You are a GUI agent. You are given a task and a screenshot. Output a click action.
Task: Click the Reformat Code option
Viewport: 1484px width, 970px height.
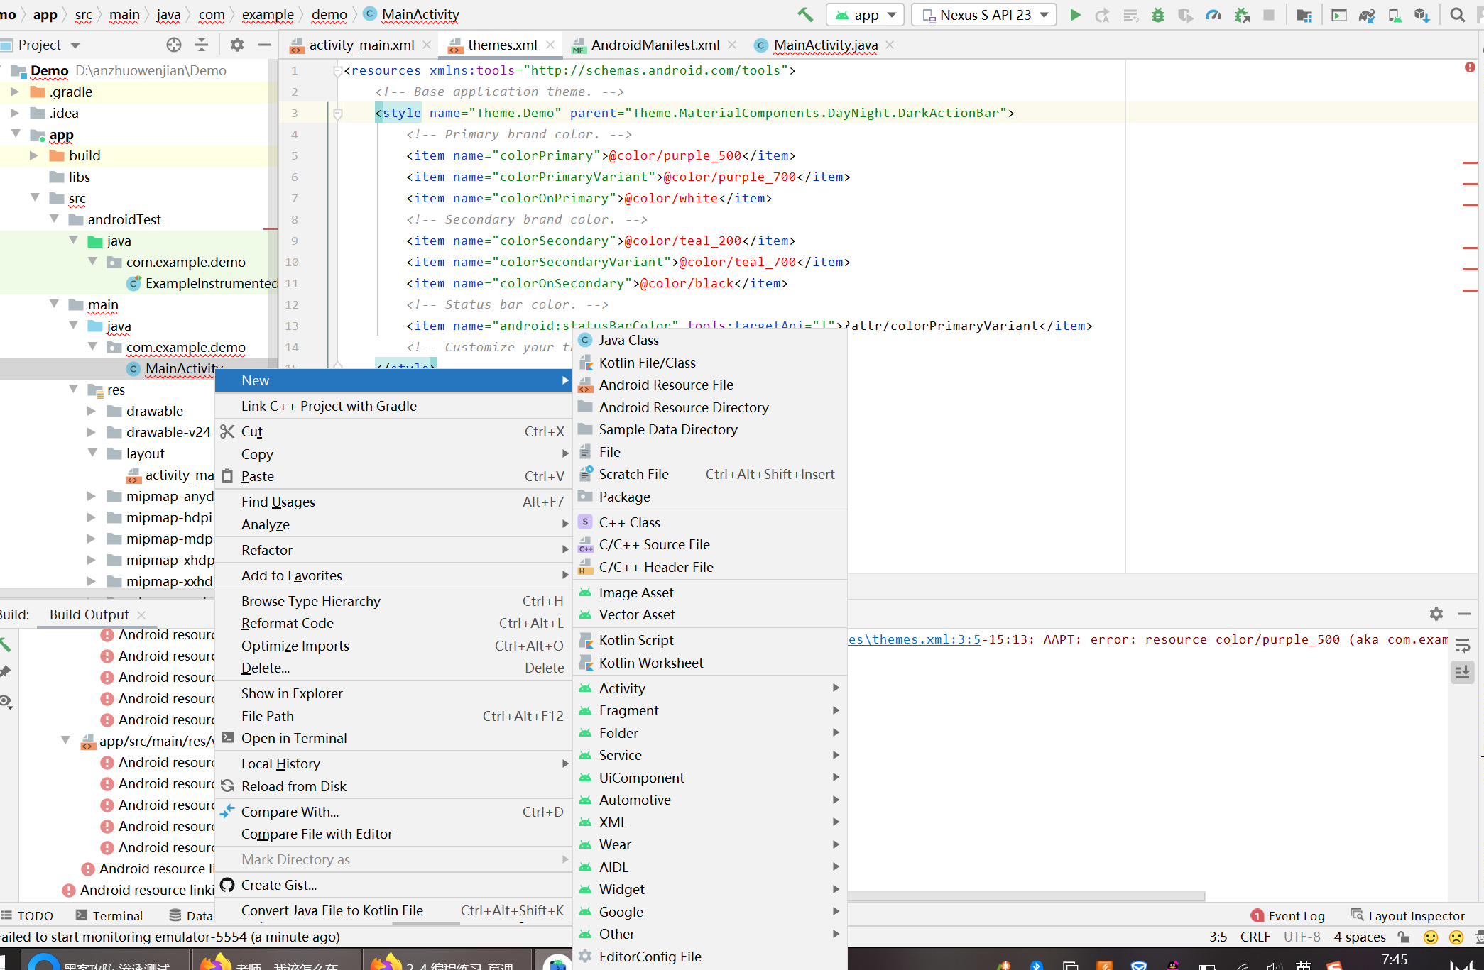(287, 622)
